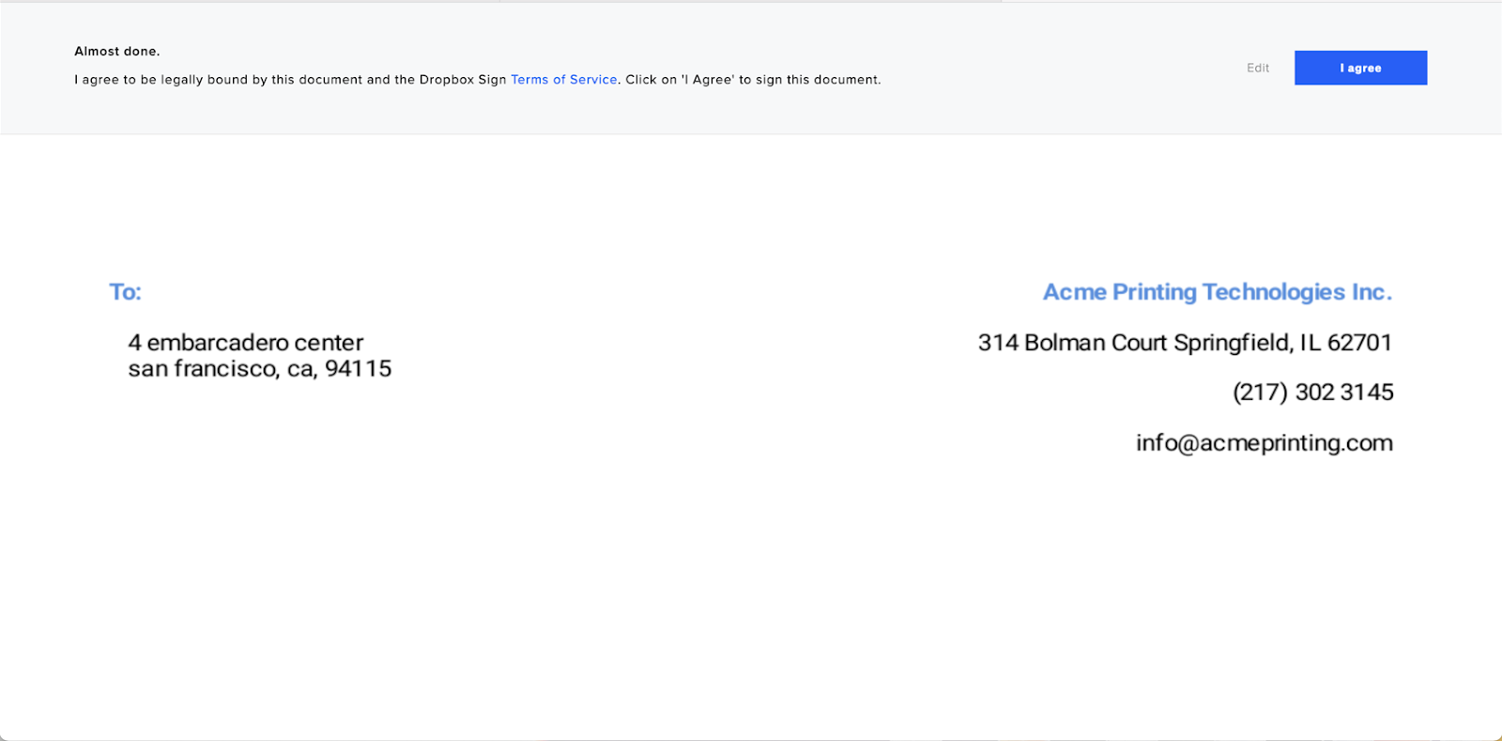
Task: Click the ZIP code 94115
Action: point(358,369)
